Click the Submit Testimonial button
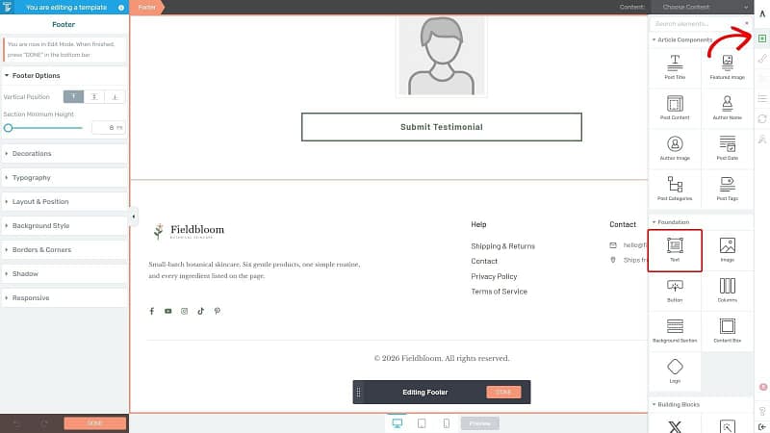Screen dimensions: 770x433 coord(442,127)
